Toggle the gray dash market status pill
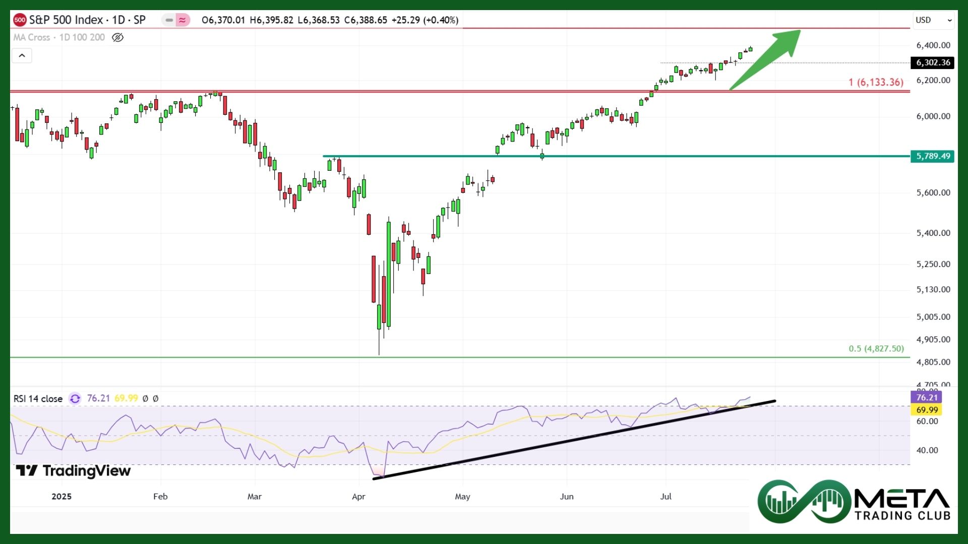 [x=169, y=20]
